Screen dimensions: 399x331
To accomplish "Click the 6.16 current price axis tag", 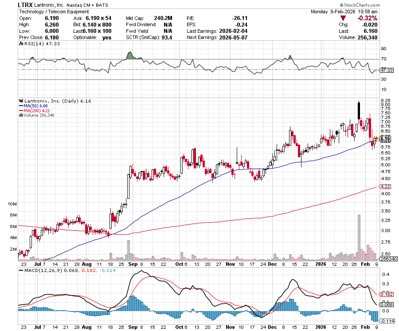I will [385, 138].
